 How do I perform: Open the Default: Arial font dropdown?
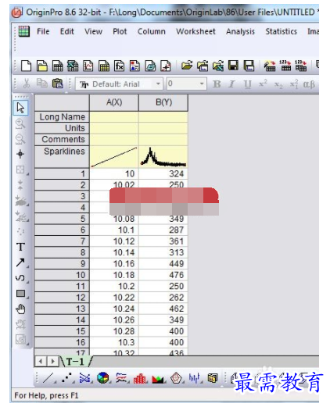(x=158, y=84)
